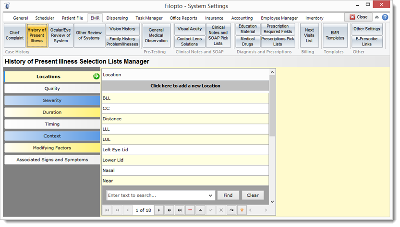Cancel edit with the X icon

[221, 210]
